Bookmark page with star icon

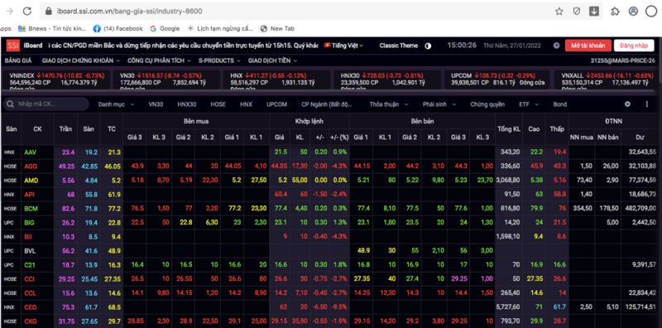559,12
